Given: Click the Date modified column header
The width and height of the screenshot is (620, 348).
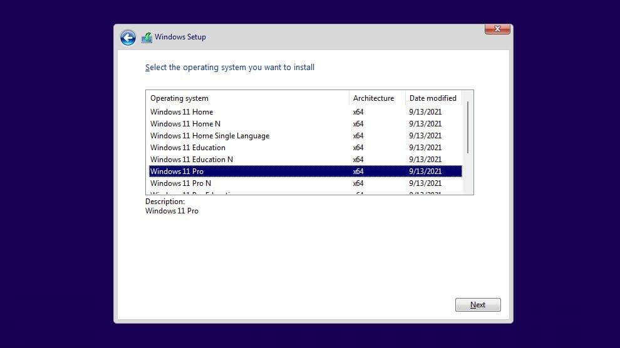Looking at the screenshot, I should [433, 98].
